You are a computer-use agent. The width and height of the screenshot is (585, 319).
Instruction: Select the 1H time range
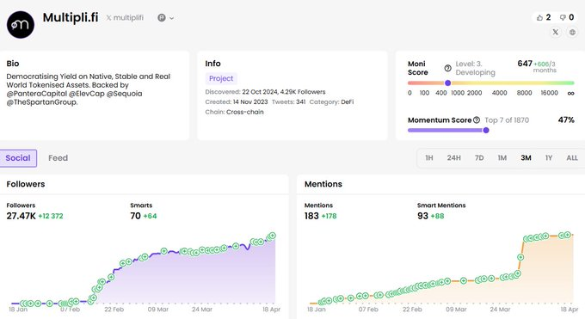(429, 158)
